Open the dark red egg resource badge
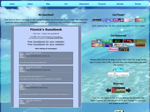Viewport: 150px width, 112px height. pyautogui.click(x=129, y=41)
